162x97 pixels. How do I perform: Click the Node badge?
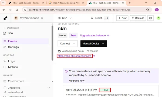coord(62,36)
